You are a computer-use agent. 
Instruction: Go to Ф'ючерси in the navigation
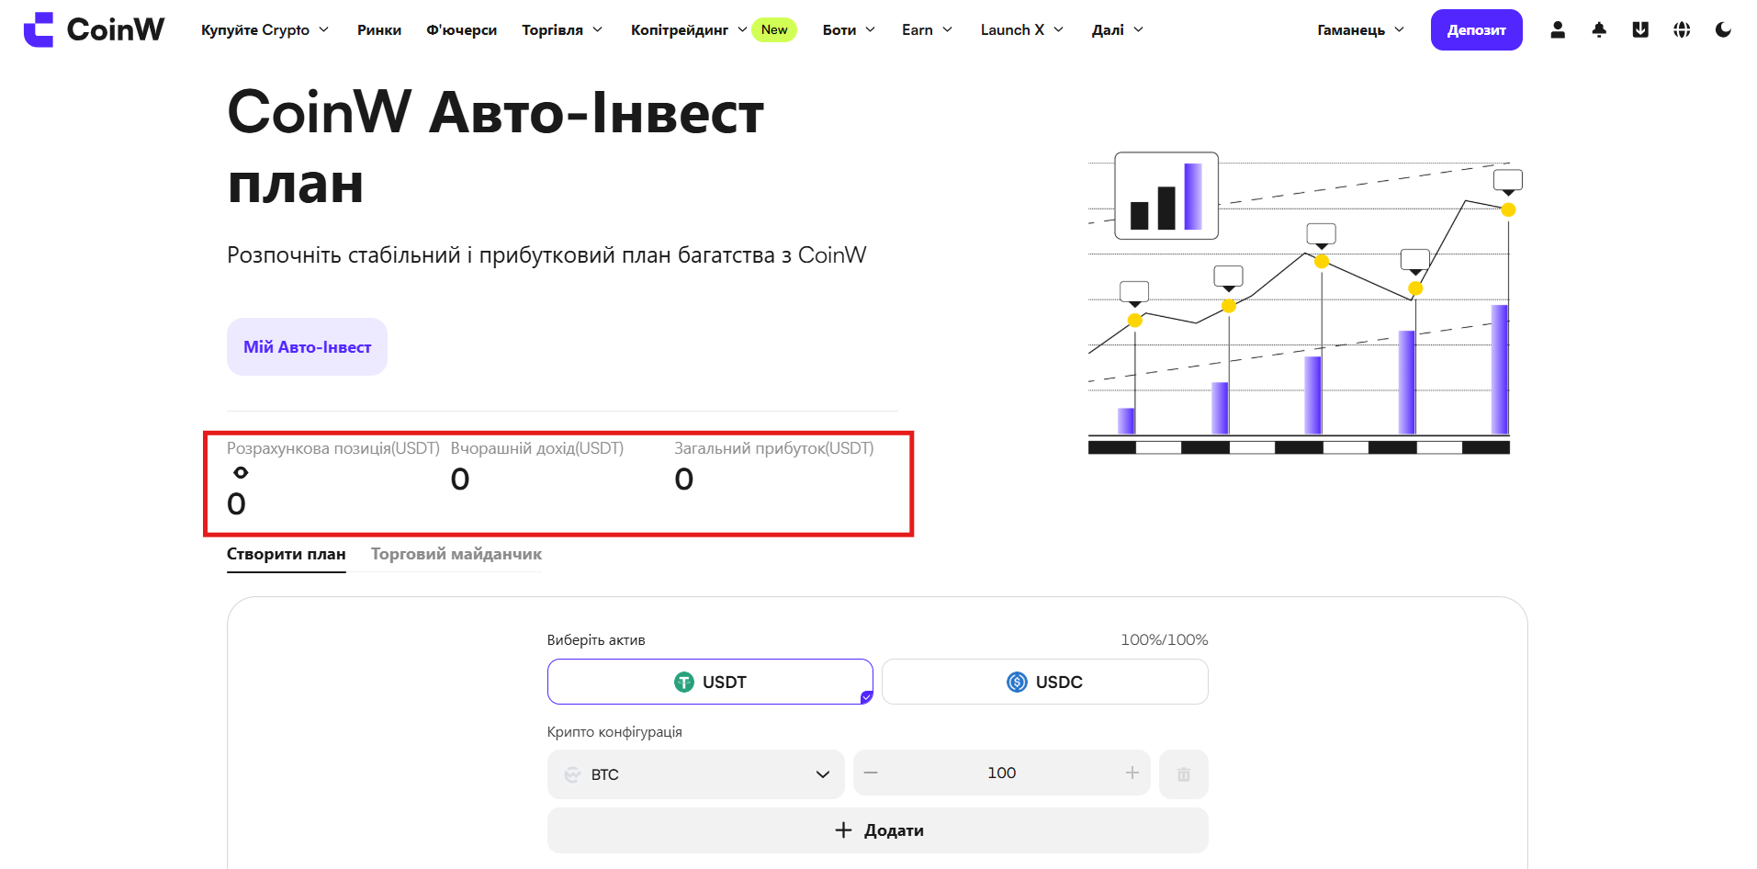pyautogui.click(x=462, y=29)
